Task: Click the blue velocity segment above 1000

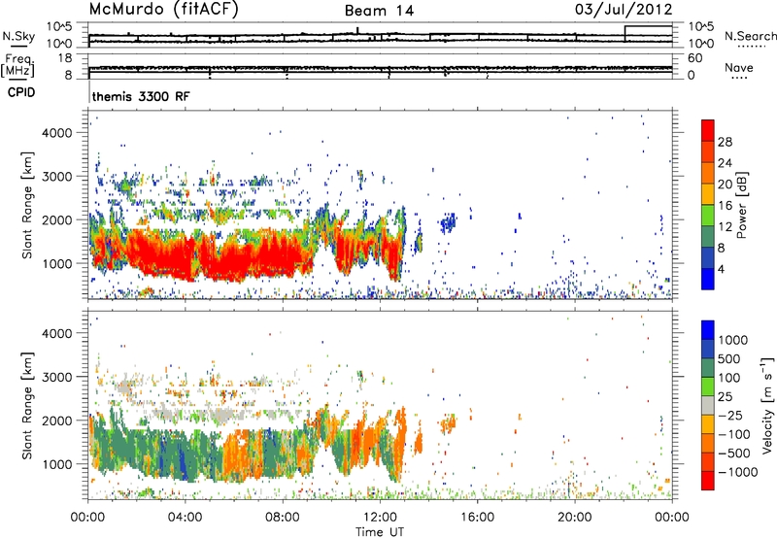Action: pyautogui.click(x=708, y=330)
